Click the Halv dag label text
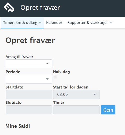Image resolution: width=125 pixels, height=135 pixels. (61, 72)
